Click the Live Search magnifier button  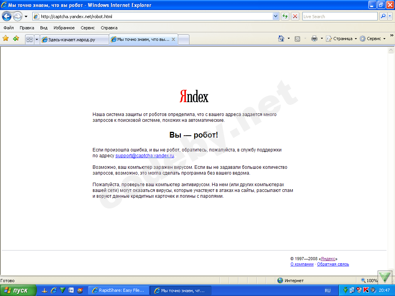coord(383,16)
